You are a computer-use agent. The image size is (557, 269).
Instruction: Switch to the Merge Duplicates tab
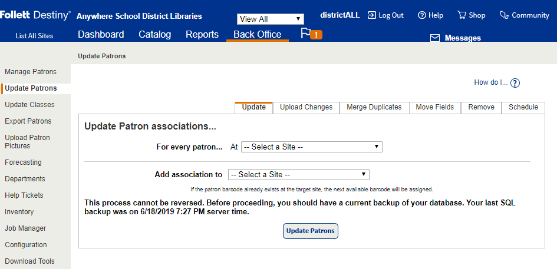(374, 107)
